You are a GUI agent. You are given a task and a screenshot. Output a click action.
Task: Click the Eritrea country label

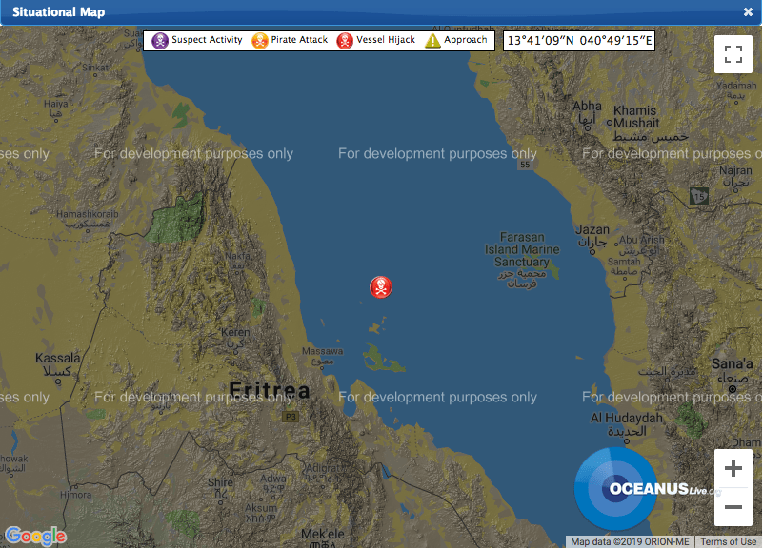270,391
